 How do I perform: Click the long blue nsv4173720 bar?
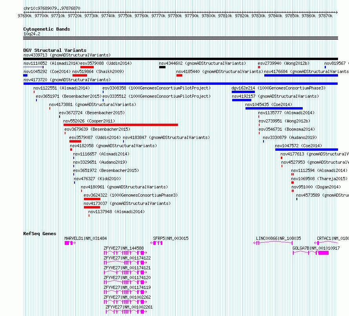pyautogui.click(x=180, y=84)
